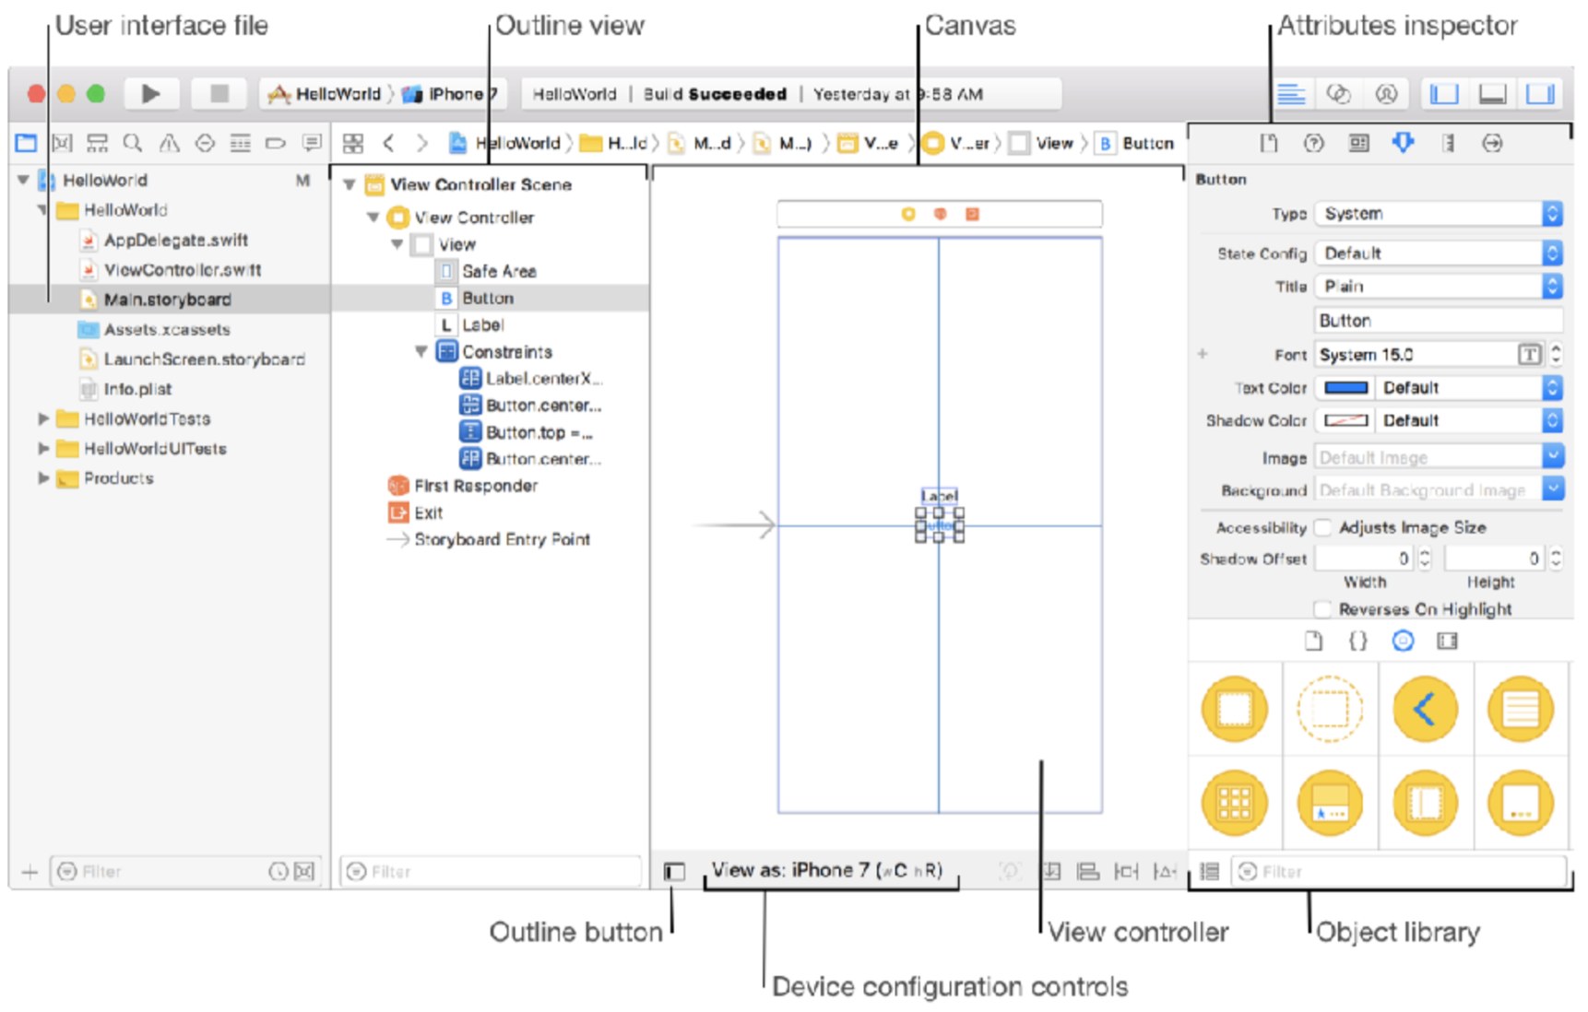The height and width of the screenshot is (1012, 1588).
Task: Show the Code snippet library
Action: tap(1357, 641)
